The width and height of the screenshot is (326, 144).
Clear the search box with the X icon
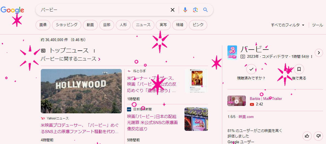tap(172, 10)
